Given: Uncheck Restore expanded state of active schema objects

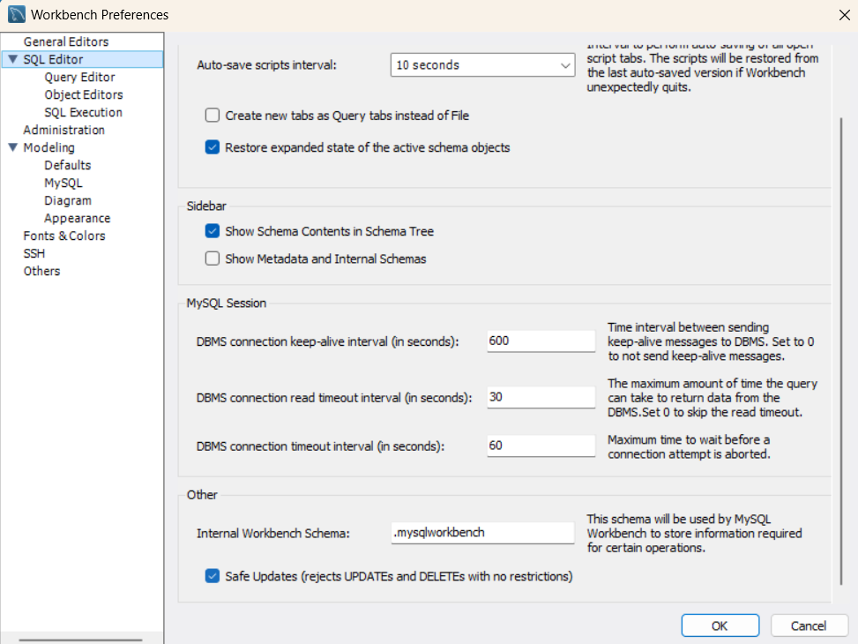Looking at the screenshot, I should coord(213,147).
